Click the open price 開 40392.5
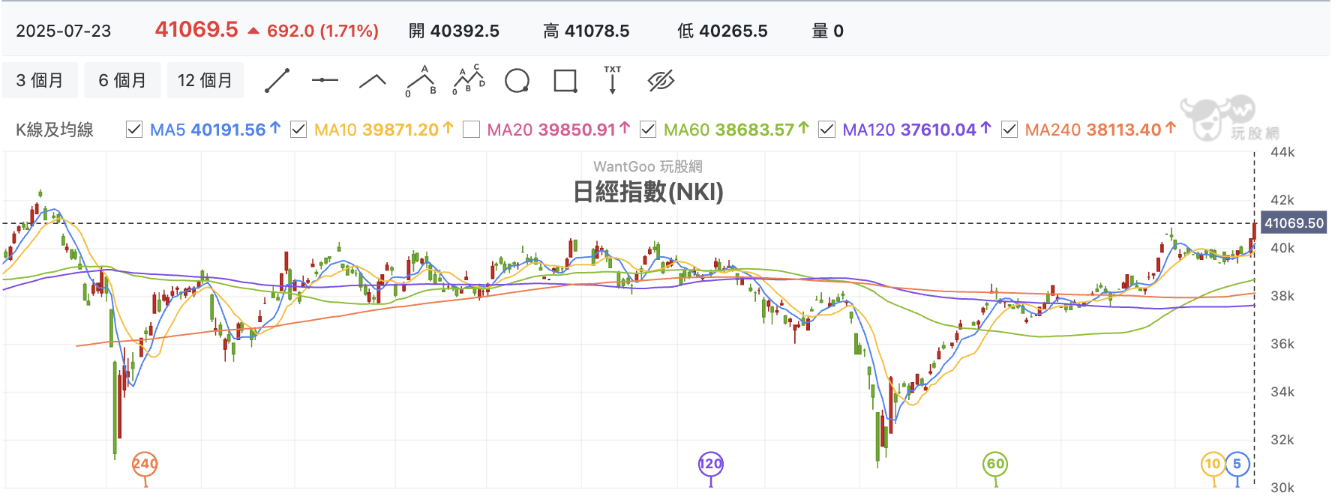Viewport: 1338px width, 502px height. [454, 31]
